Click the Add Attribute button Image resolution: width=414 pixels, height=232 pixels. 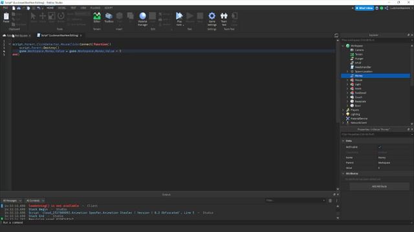(379, 186)
